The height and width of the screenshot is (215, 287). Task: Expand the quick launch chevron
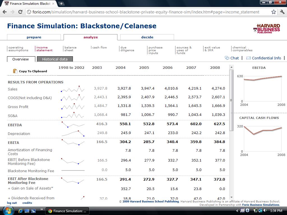[41, 209]
